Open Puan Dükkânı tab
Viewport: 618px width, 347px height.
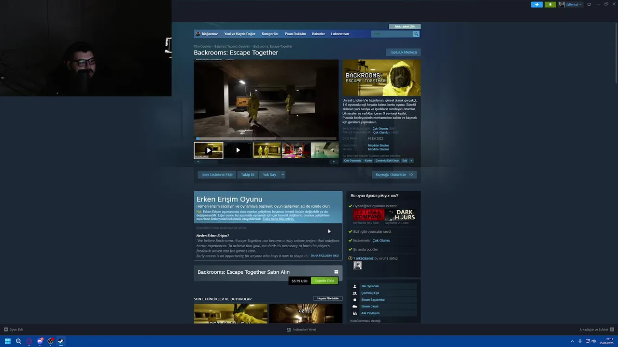point(295,34)
